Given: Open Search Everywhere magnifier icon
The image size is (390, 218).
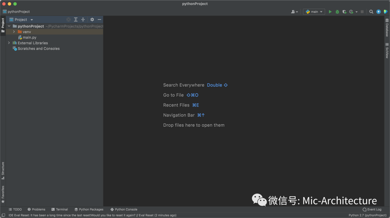Looking at the screenshot, I should pos(371,12).
